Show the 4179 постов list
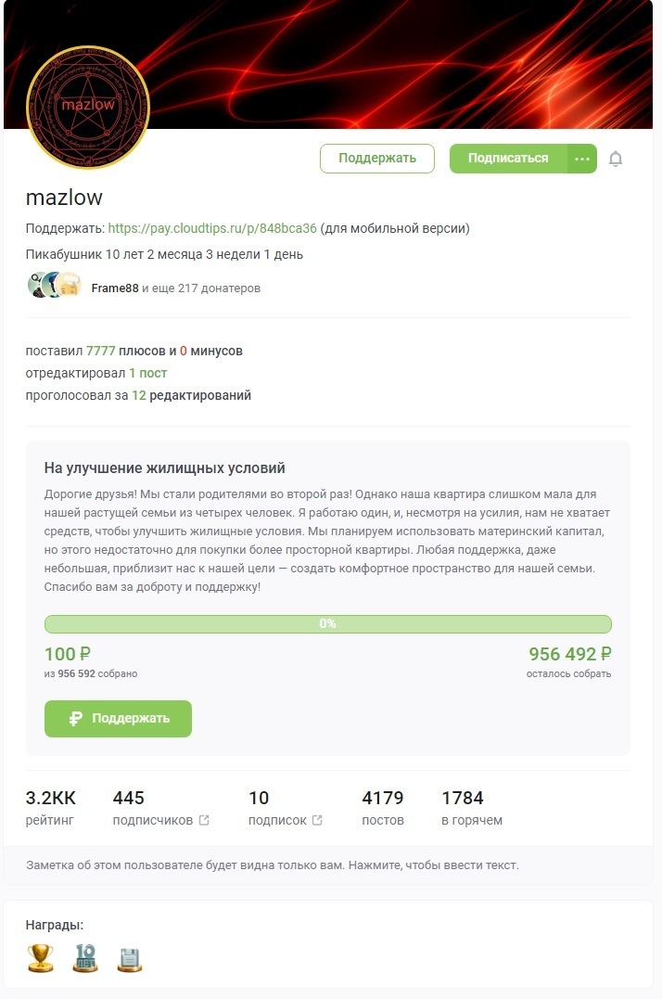Viewport: 662px width, 999px height. [383, 808]
